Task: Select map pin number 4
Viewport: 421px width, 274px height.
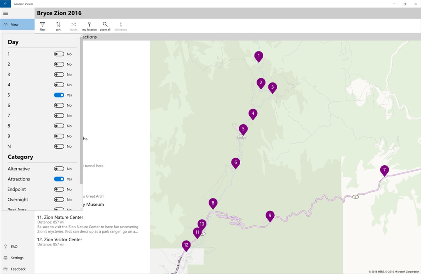Action: coord(253,114)
